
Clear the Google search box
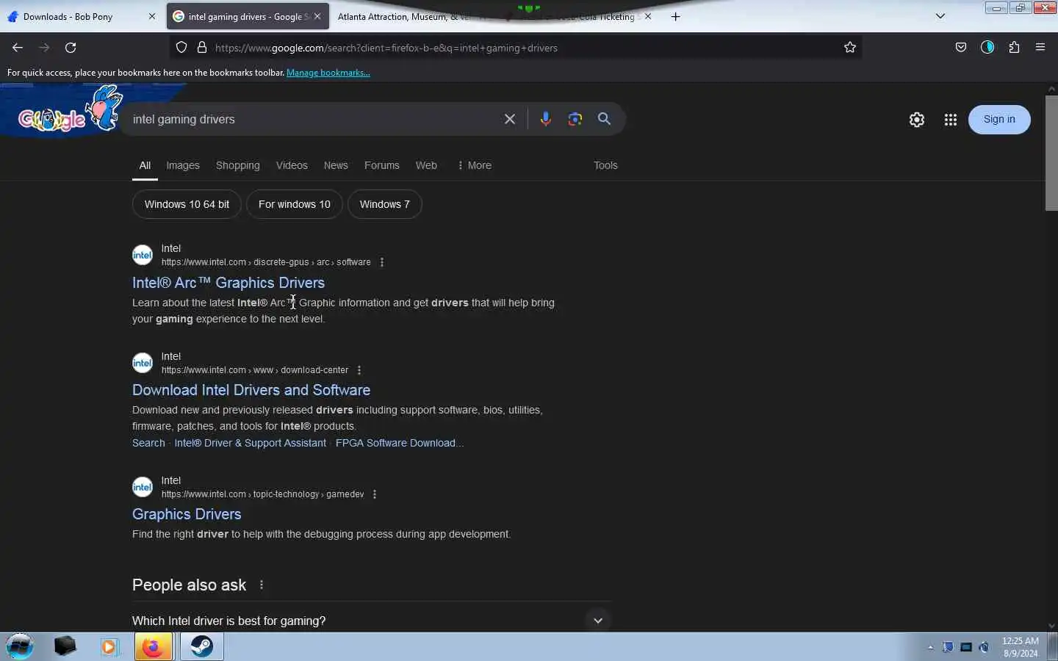coord(510,119)
